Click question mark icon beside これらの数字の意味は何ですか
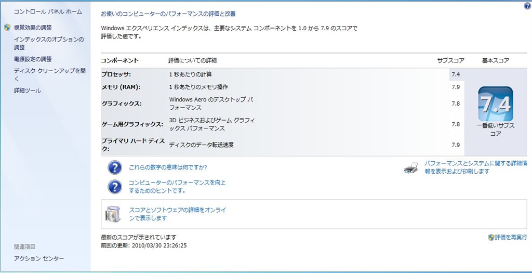This screenshot has width=532, height=273. click(x=115, y=167)
